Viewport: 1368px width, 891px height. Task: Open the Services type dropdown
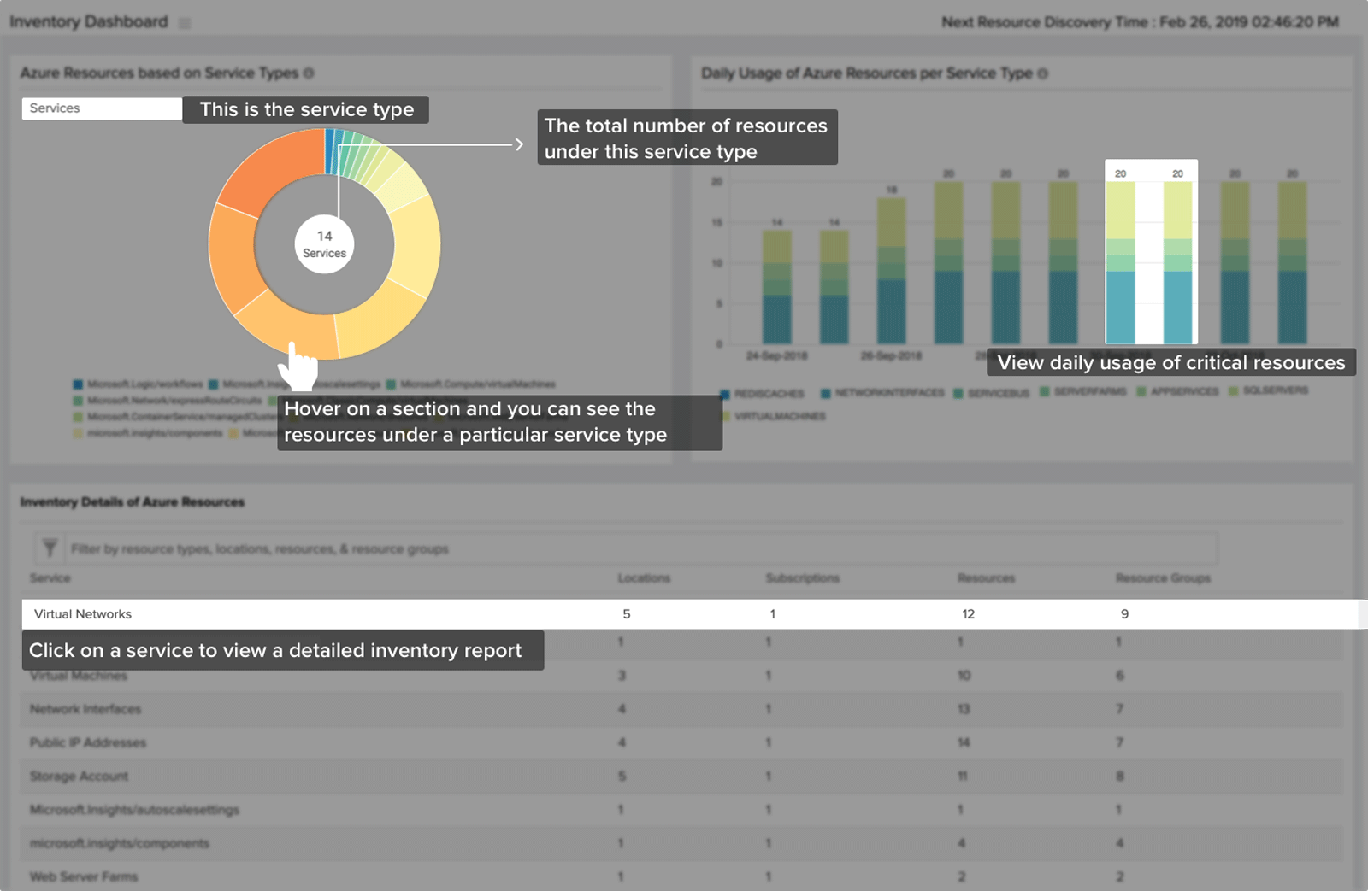tap(101, 108)
